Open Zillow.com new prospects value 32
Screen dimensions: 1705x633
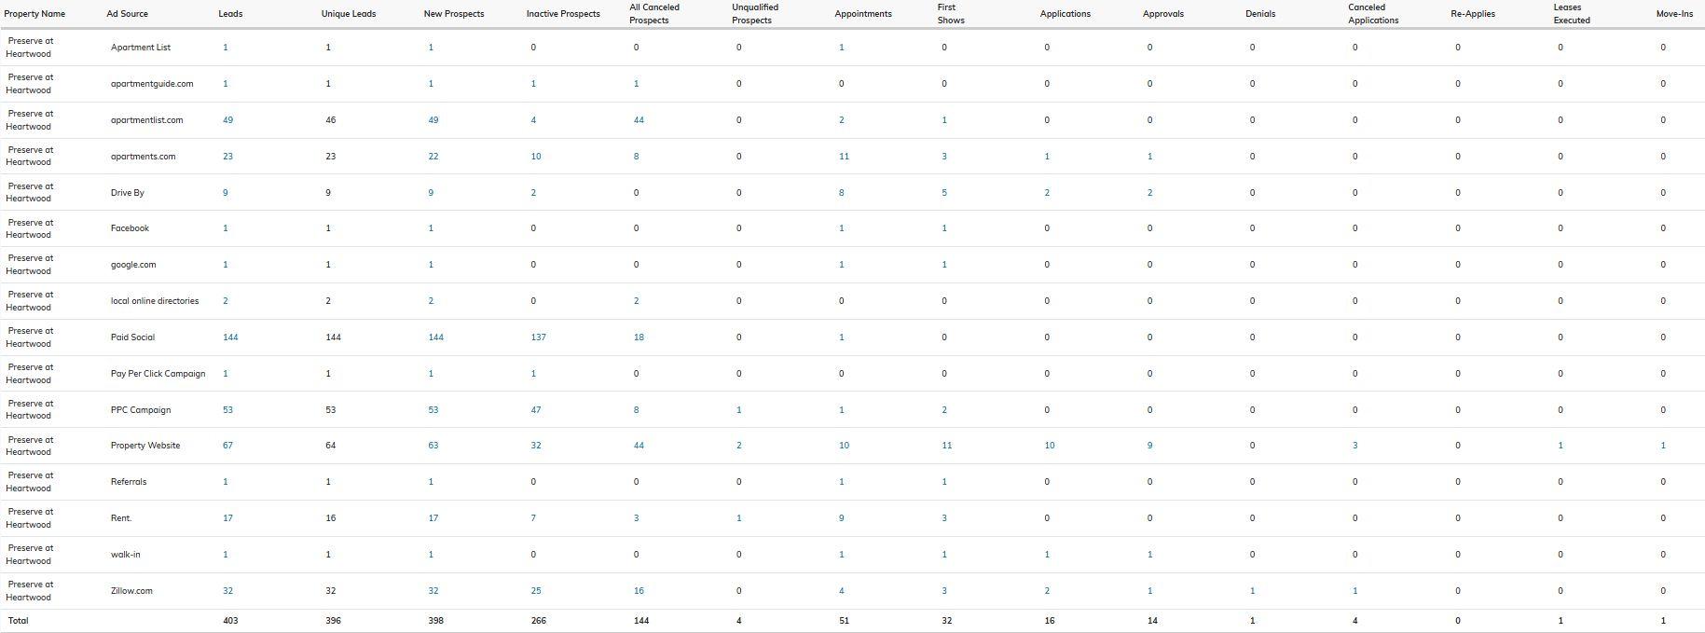click(433, 591)
